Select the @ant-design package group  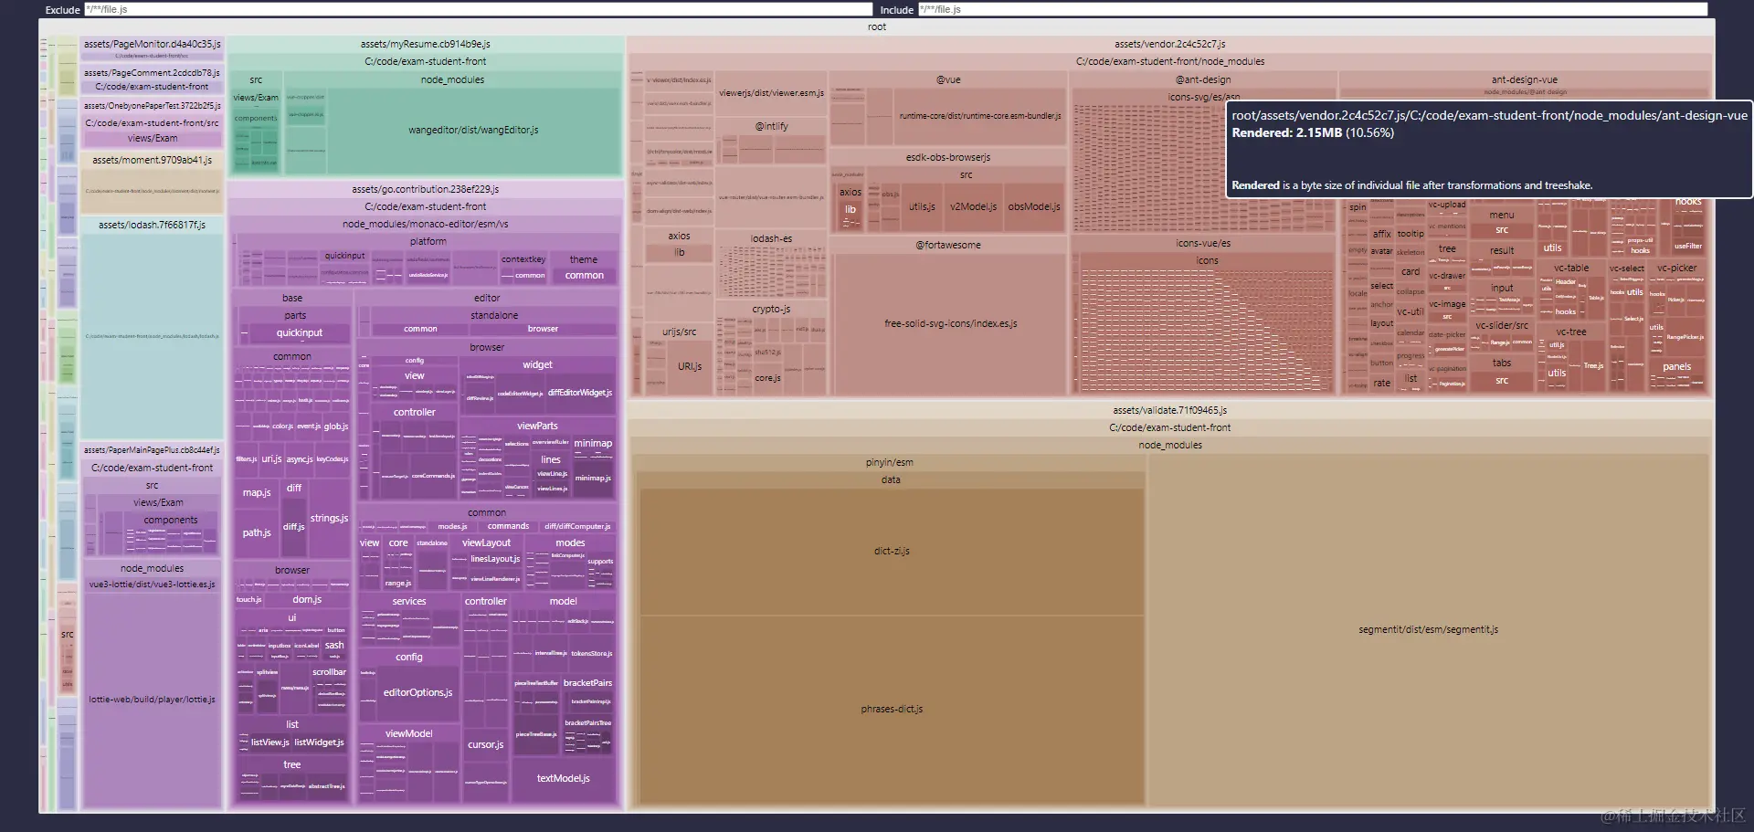pos(1202,79)
